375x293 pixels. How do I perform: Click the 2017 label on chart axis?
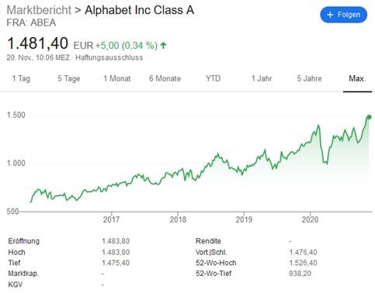111,219
